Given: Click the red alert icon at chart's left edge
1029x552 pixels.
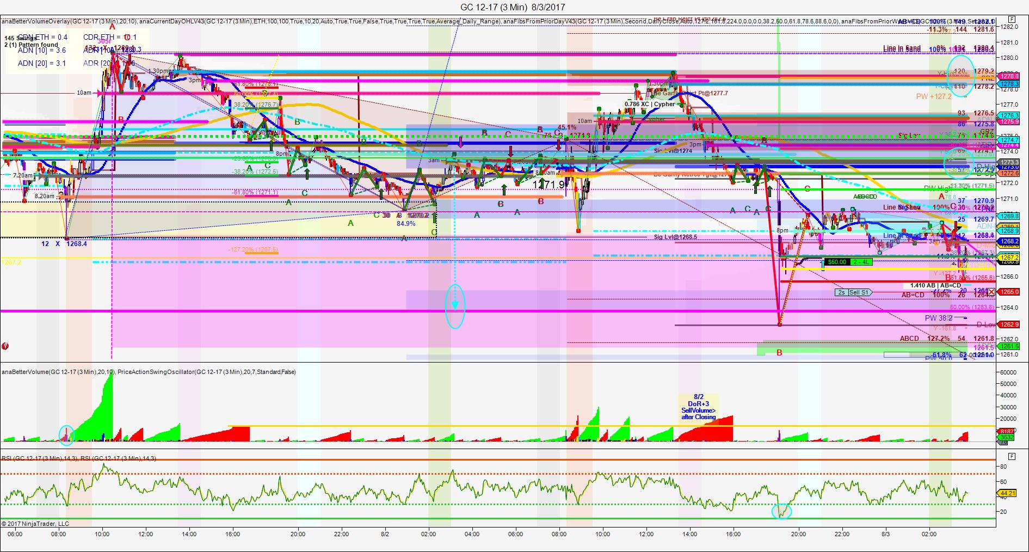Looking at the screenshot, I should point(5,346).
